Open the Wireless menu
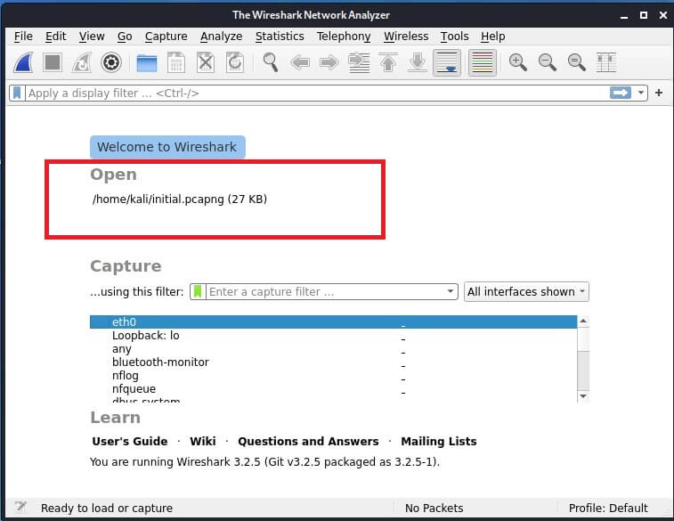Image resolution: width=674 pixels, height=521 pixels. [406, 37]
